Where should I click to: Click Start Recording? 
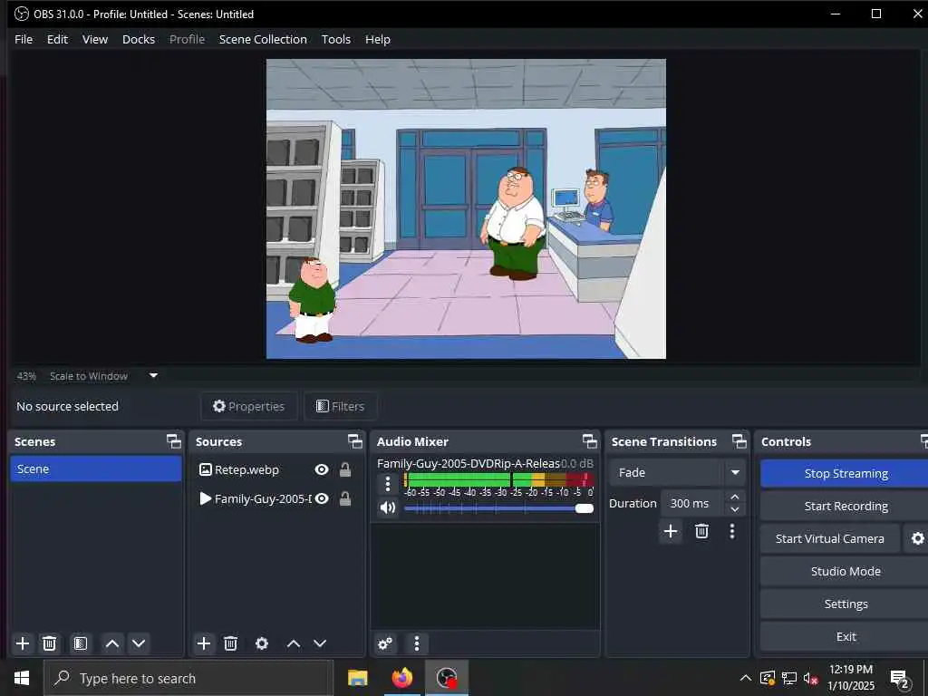pos(846,506)
